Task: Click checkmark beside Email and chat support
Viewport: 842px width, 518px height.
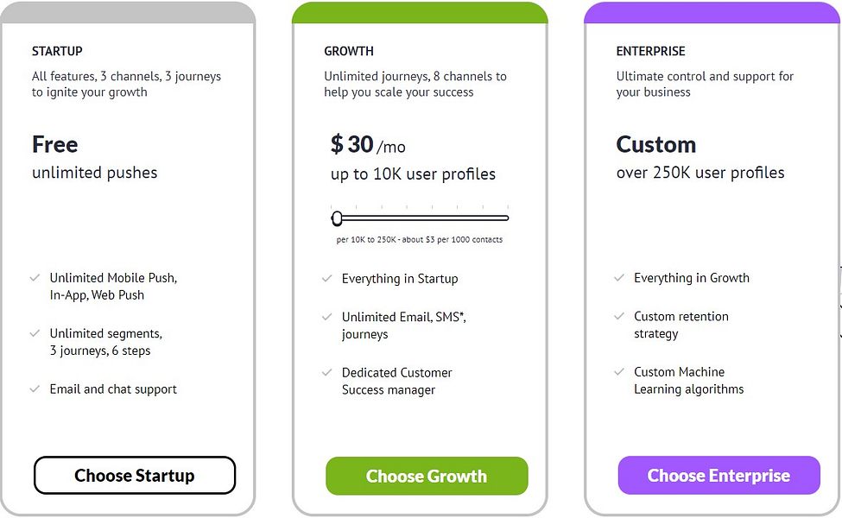Action: 35,389
